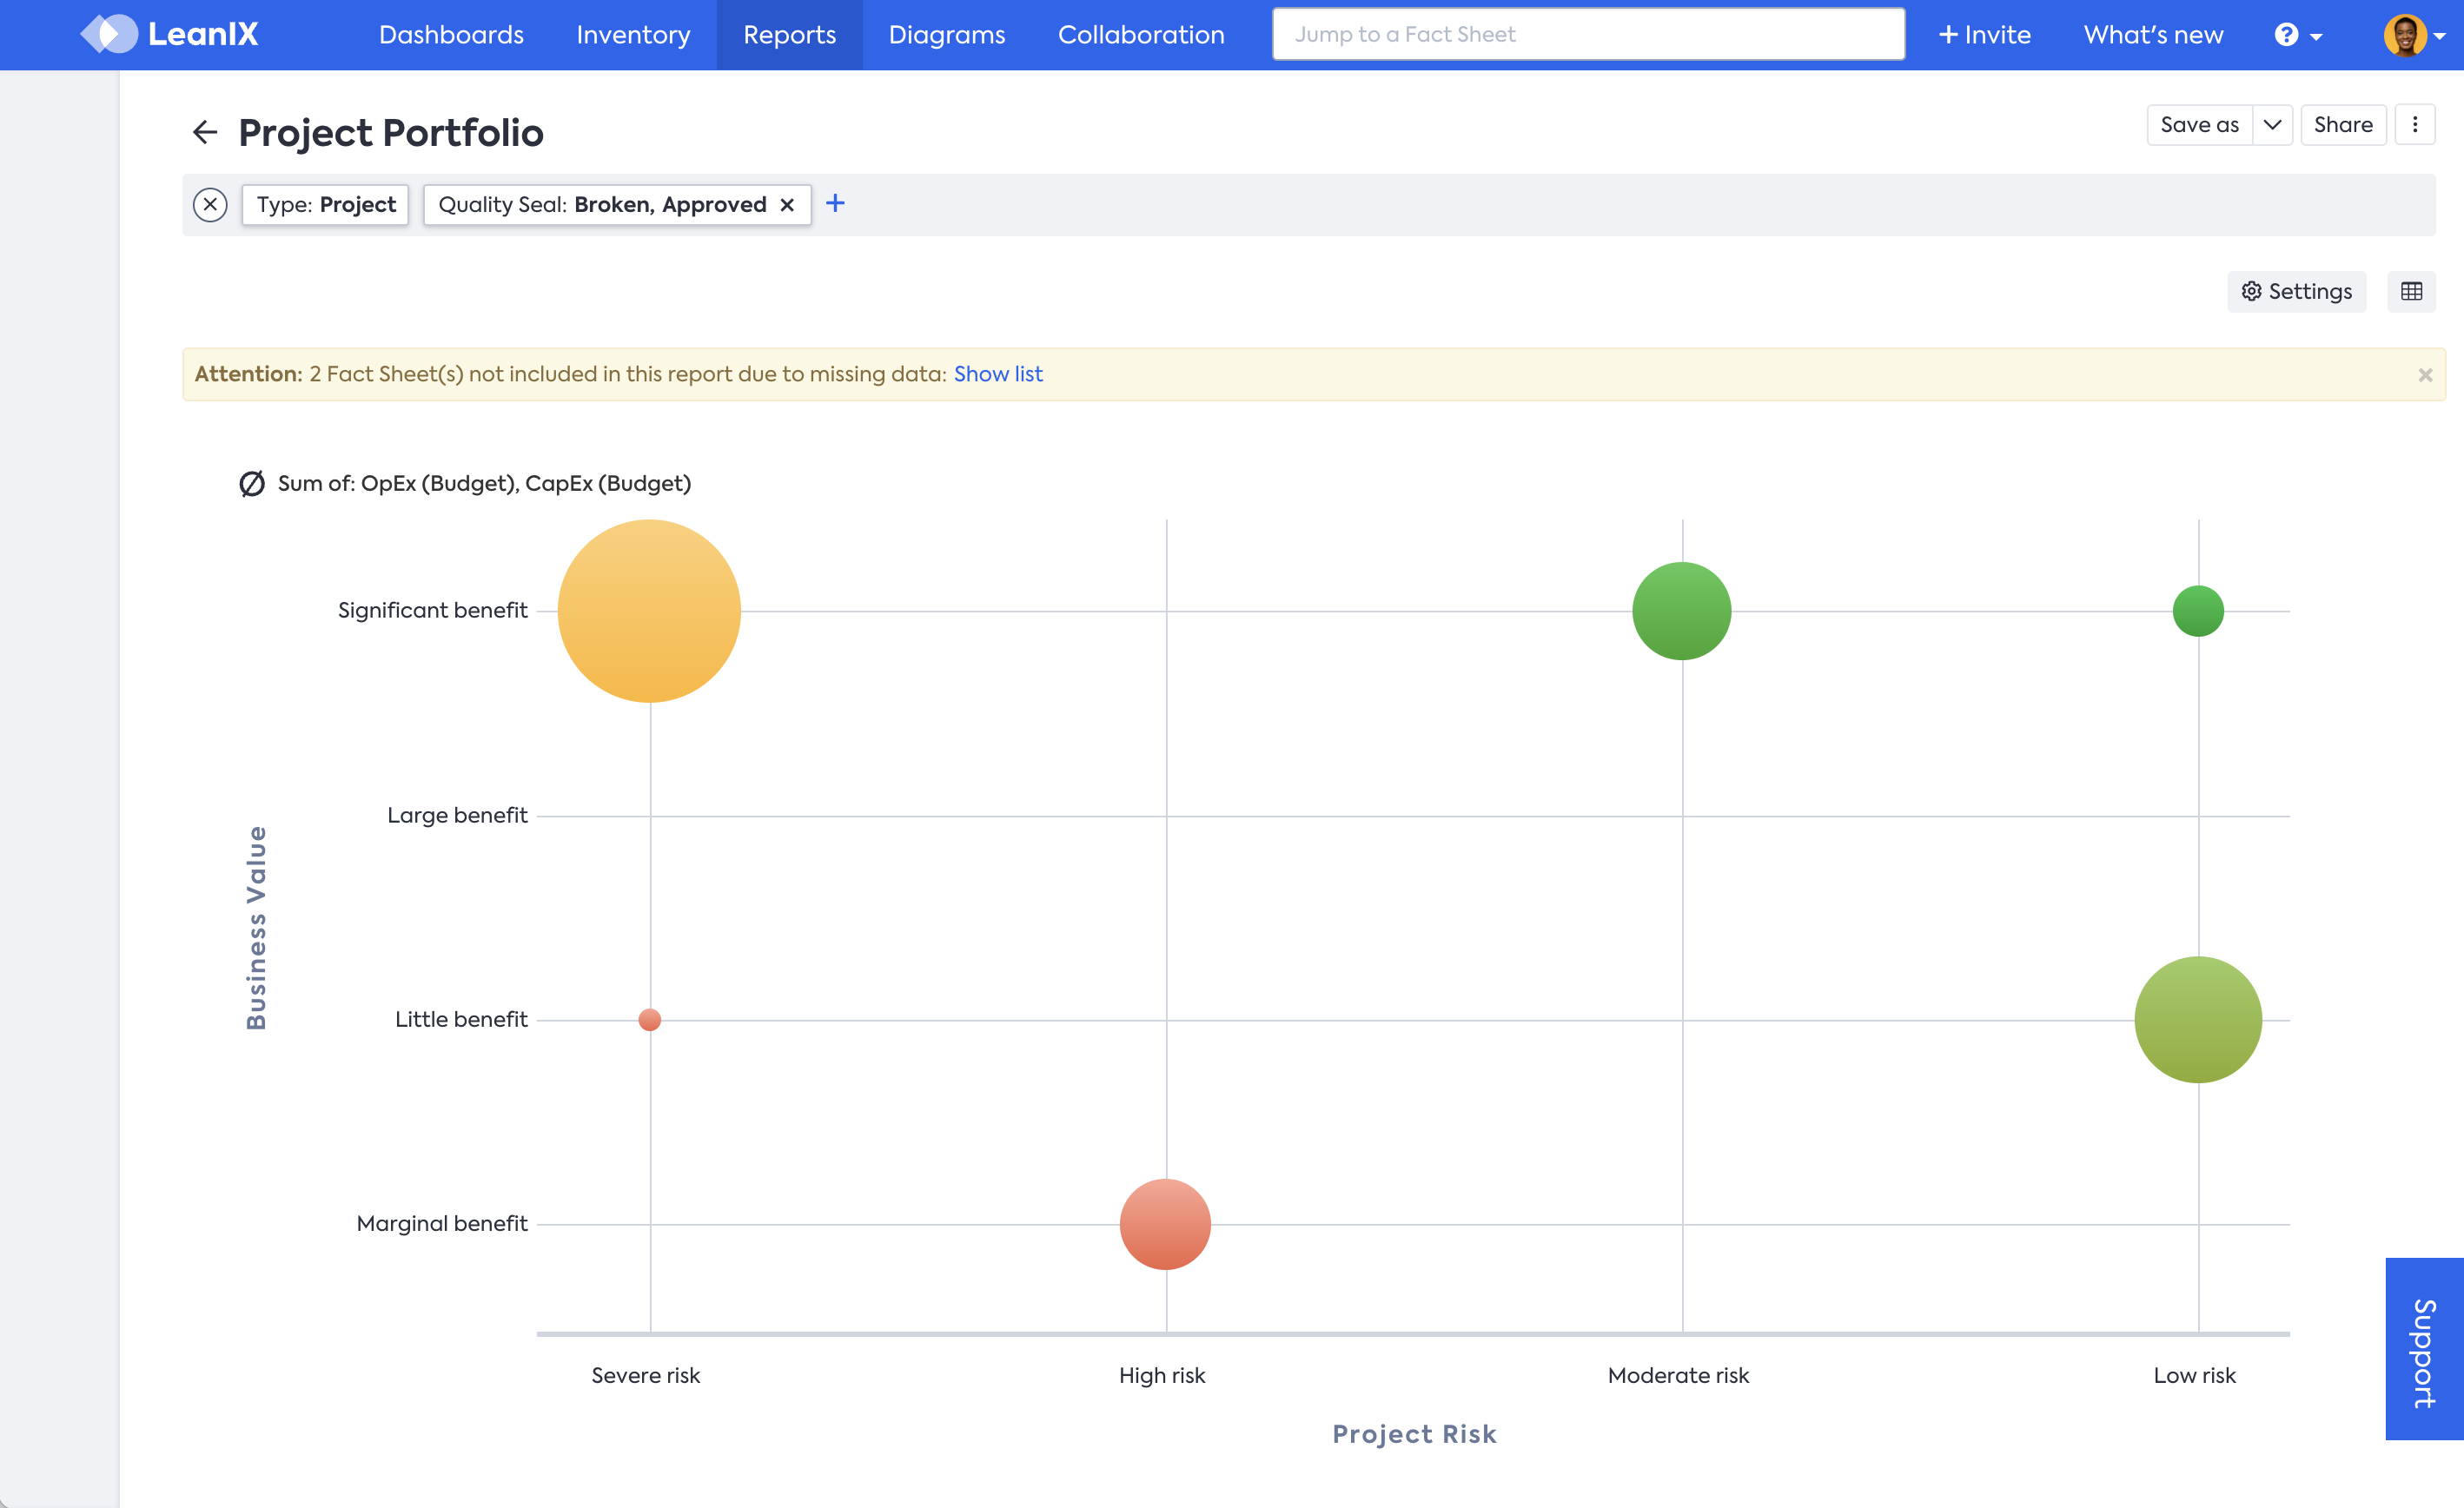Click the LeanIX logo
Viewport: 2464px width, 1508px height.
pos(170,34)
